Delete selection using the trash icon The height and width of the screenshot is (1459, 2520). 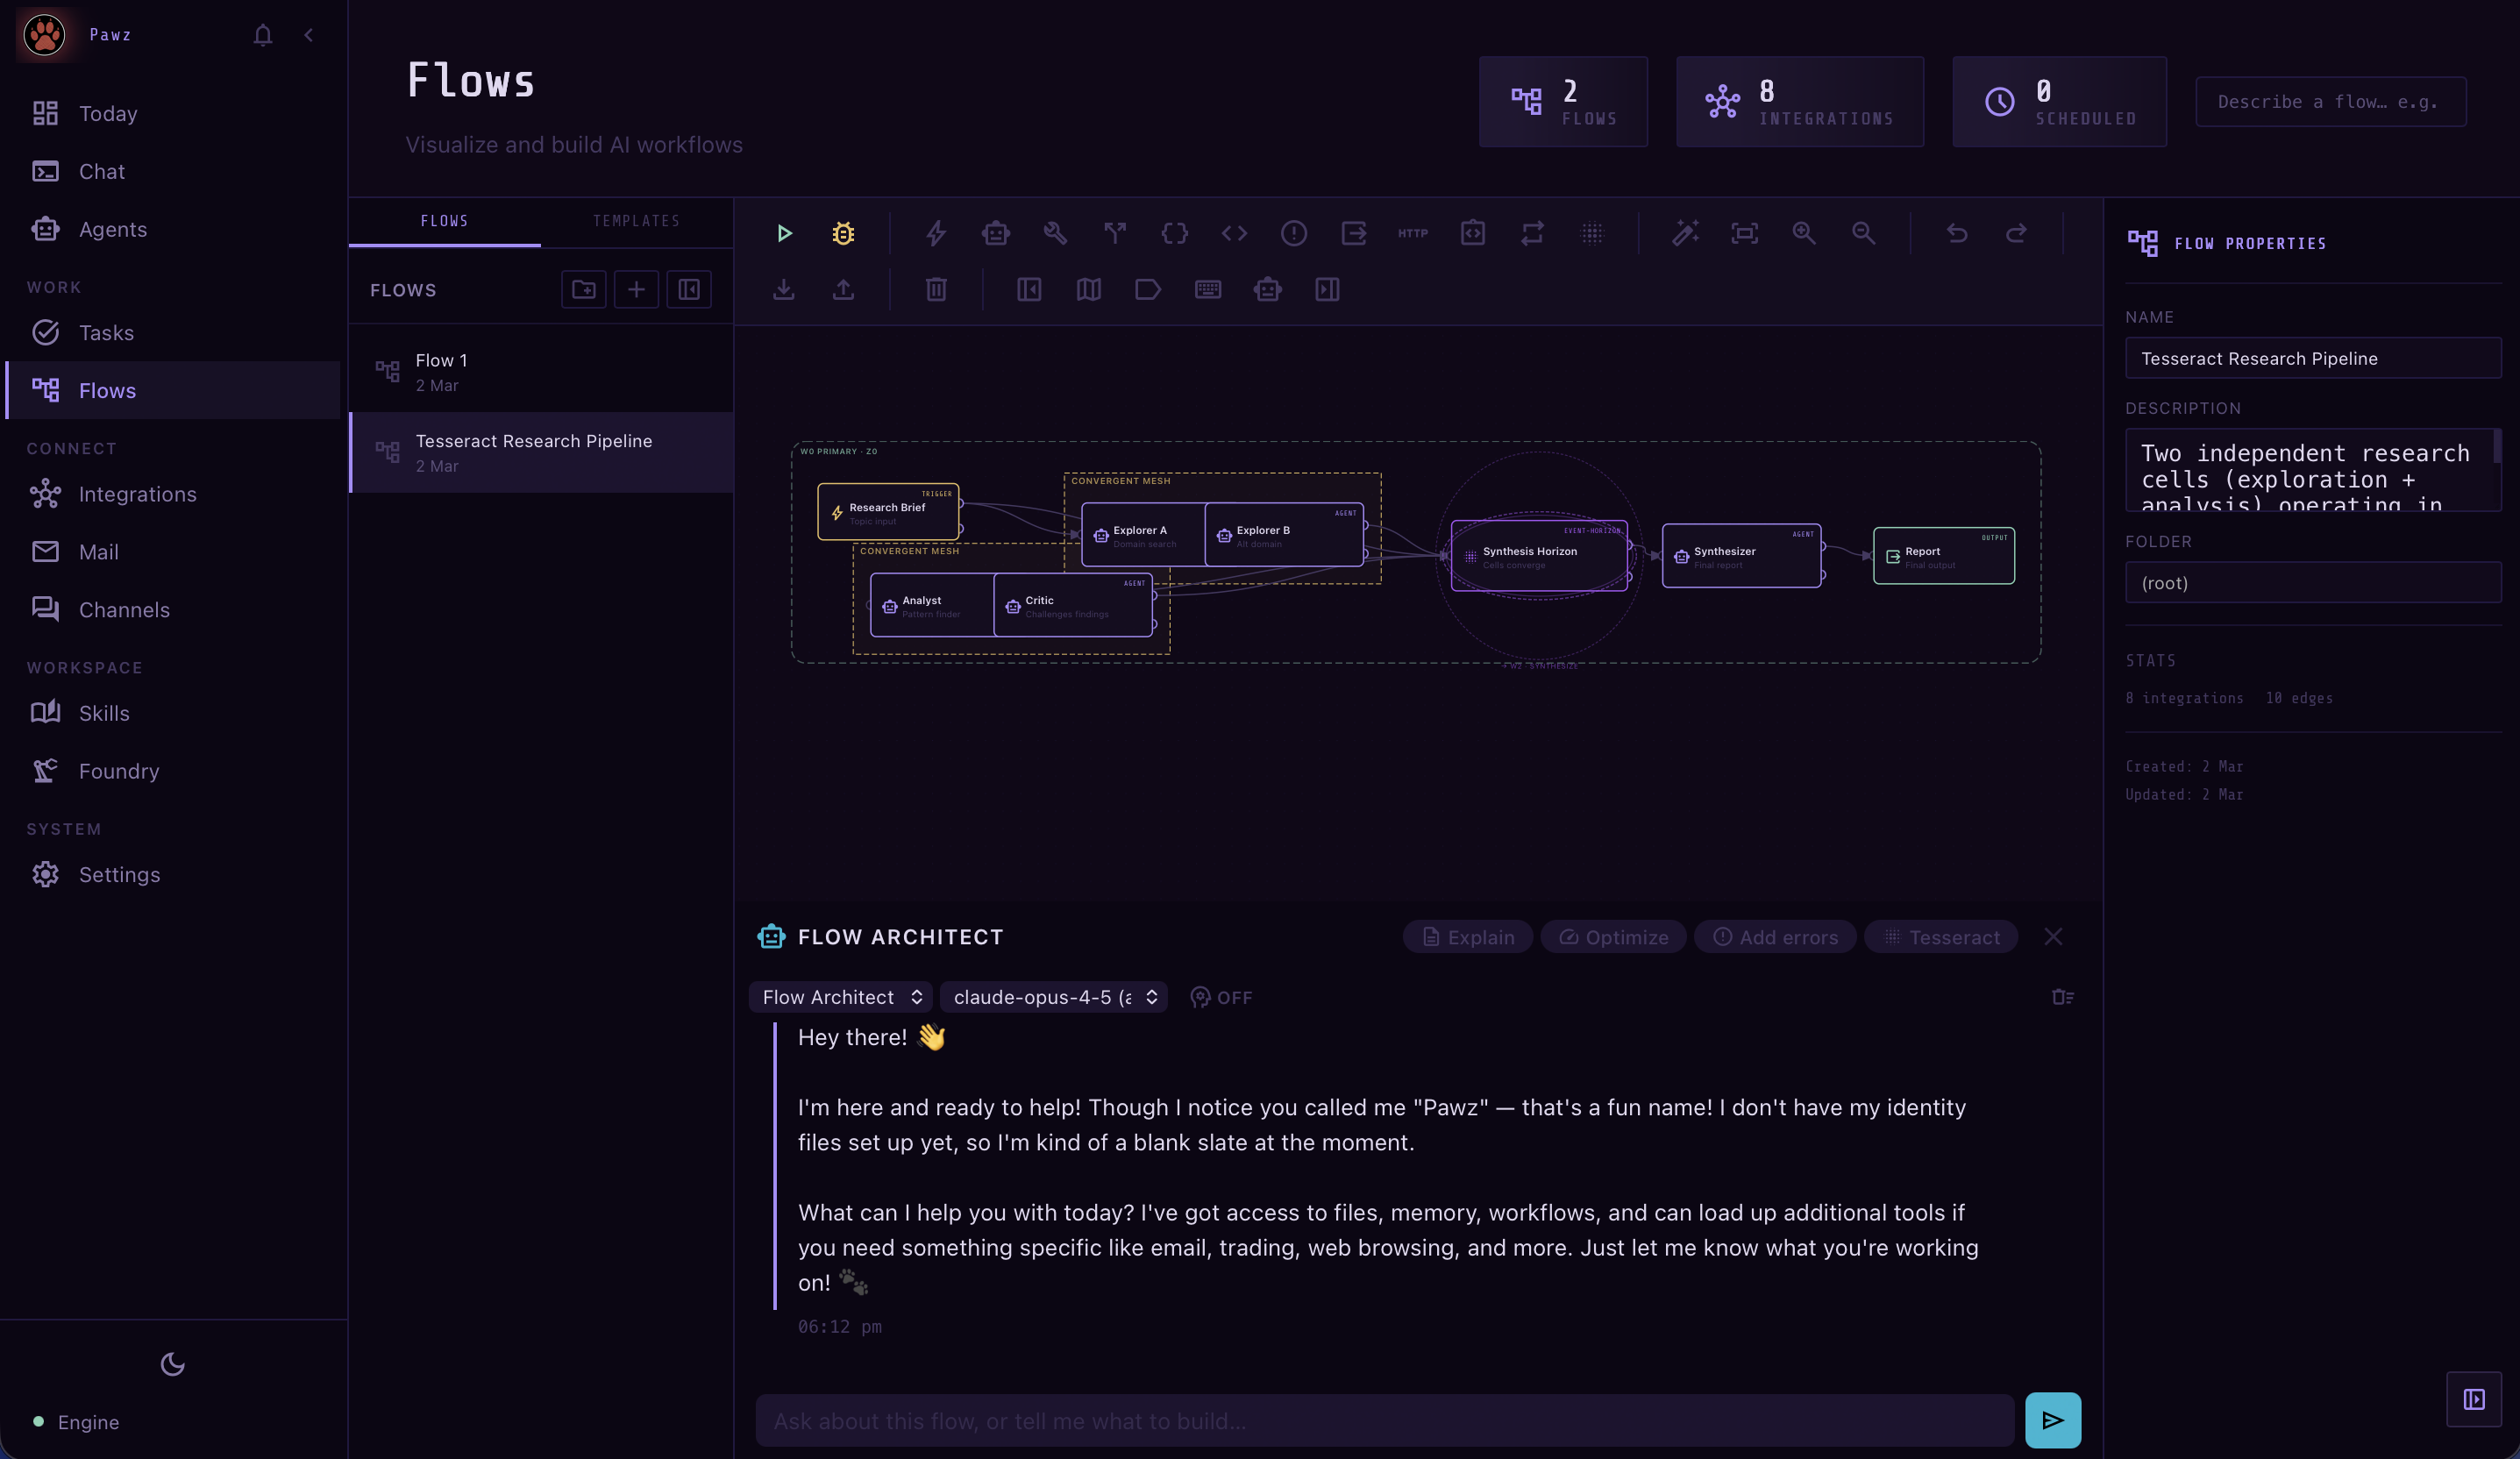tap(934, 289)
